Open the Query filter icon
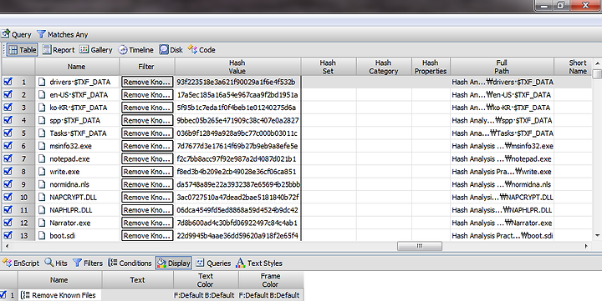The height and width of the screenshot is (301, 602). (x=5, y=34)
